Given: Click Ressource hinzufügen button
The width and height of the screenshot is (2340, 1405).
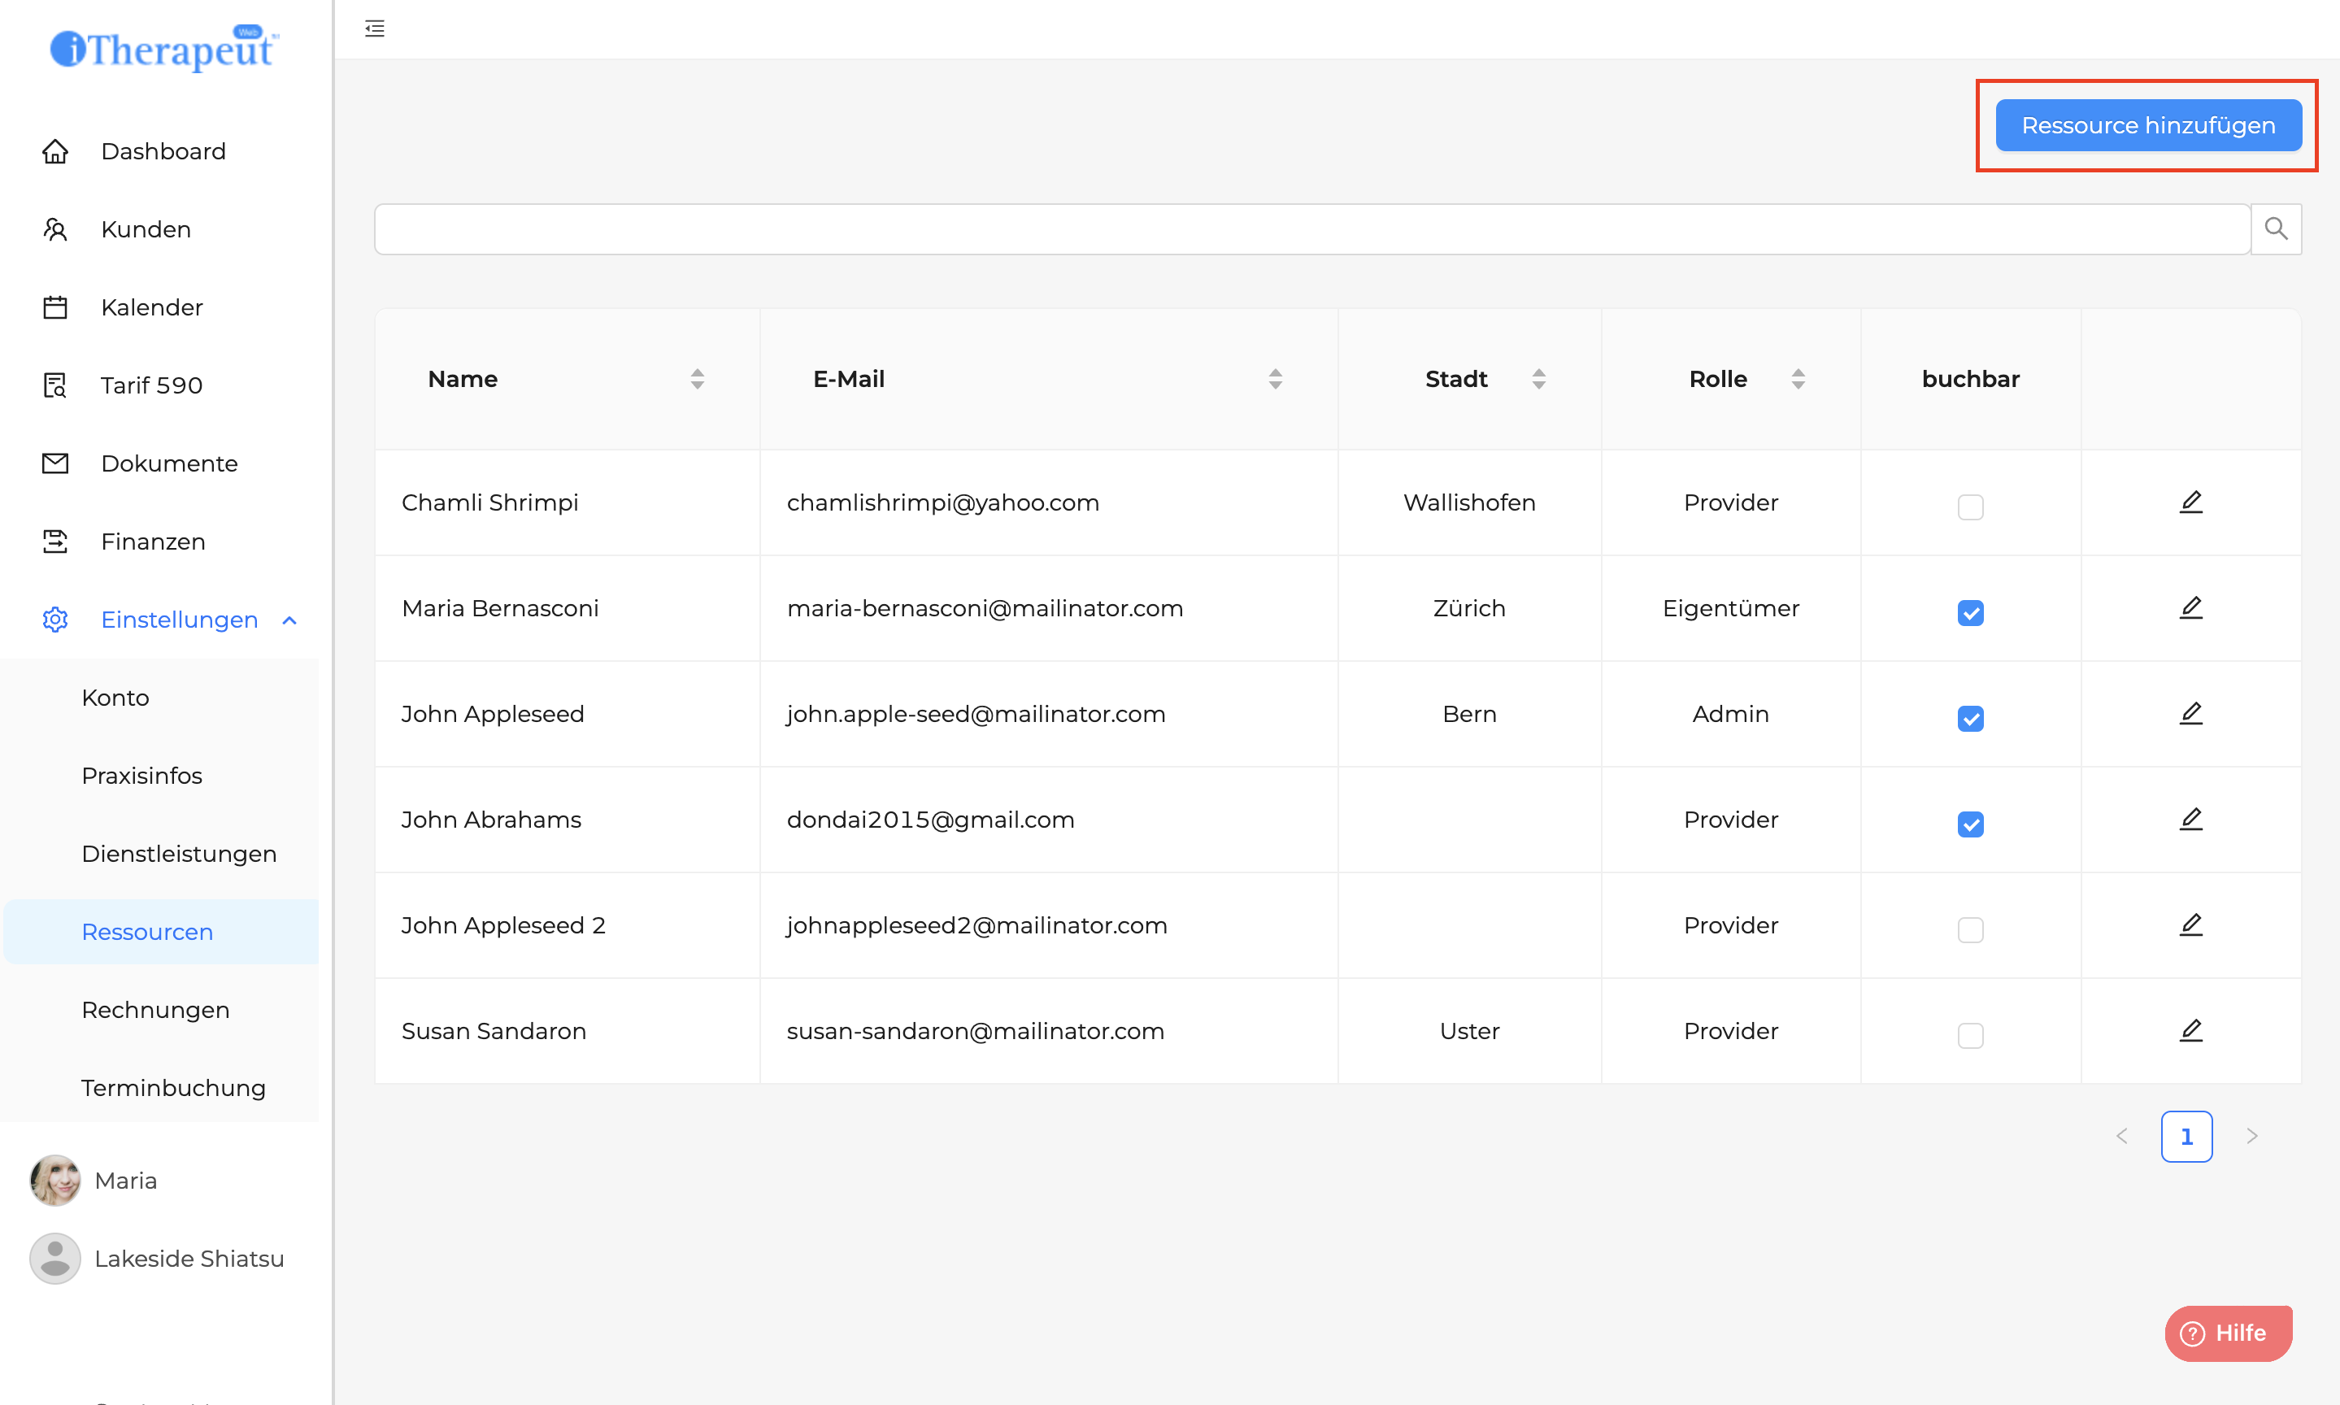Looking at the screenshot, I should click(x=2148, y=125).
